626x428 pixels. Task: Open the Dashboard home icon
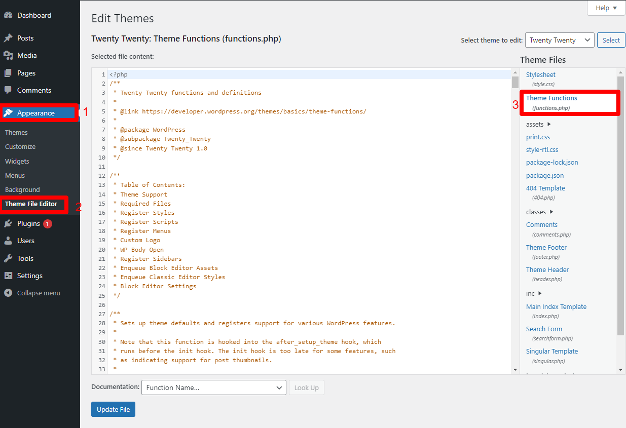9,15
